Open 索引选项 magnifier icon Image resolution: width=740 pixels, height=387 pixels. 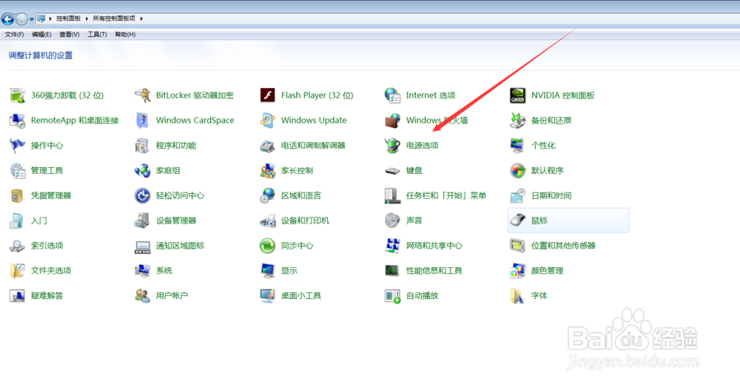pos(18,246)
